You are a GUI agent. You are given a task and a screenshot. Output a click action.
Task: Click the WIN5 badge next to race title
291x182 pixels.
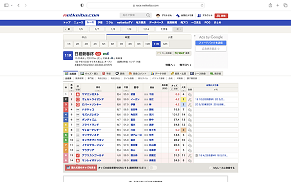pyautogui.click(x=106, y=54)
